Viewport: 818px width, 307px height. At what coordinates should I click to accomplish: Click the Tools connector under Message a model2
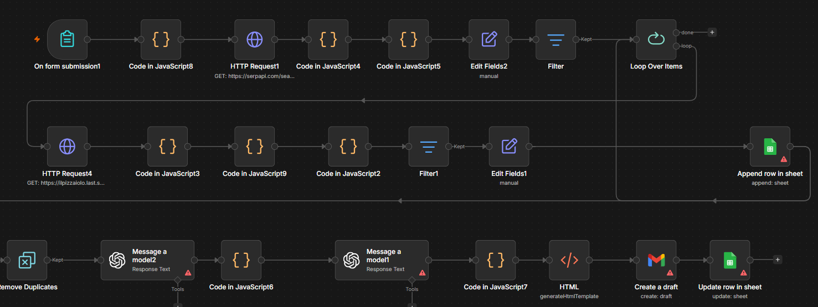pyautogui.click(x=177, y=280)
